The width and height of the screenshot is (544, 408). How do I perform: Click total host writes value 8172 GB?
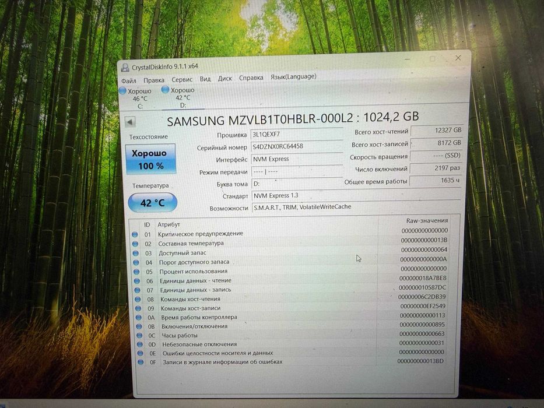[x=437, y=143]
